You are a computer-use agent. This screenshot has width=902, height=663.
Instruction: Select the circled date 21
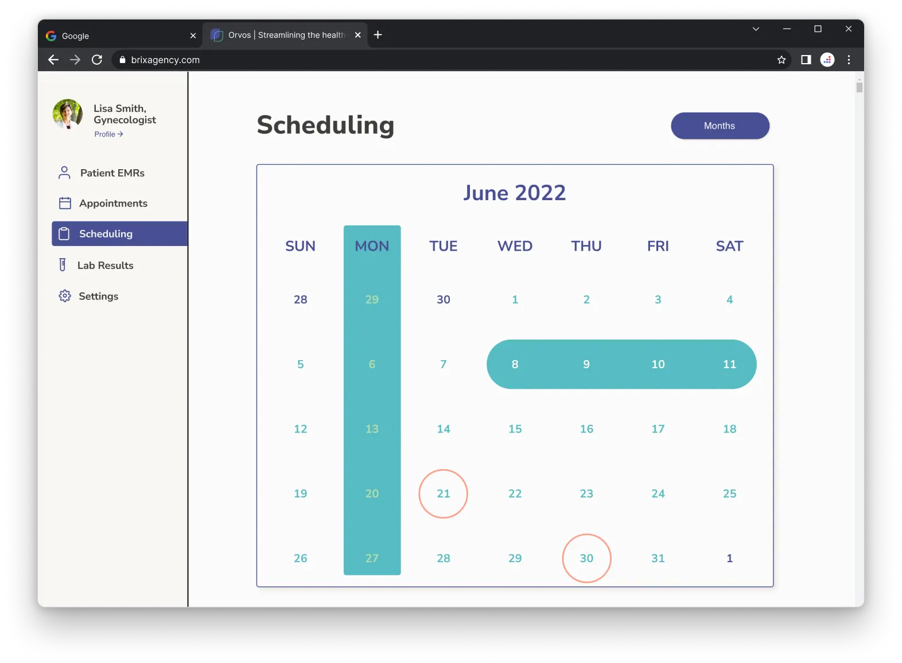coord(443,494)
